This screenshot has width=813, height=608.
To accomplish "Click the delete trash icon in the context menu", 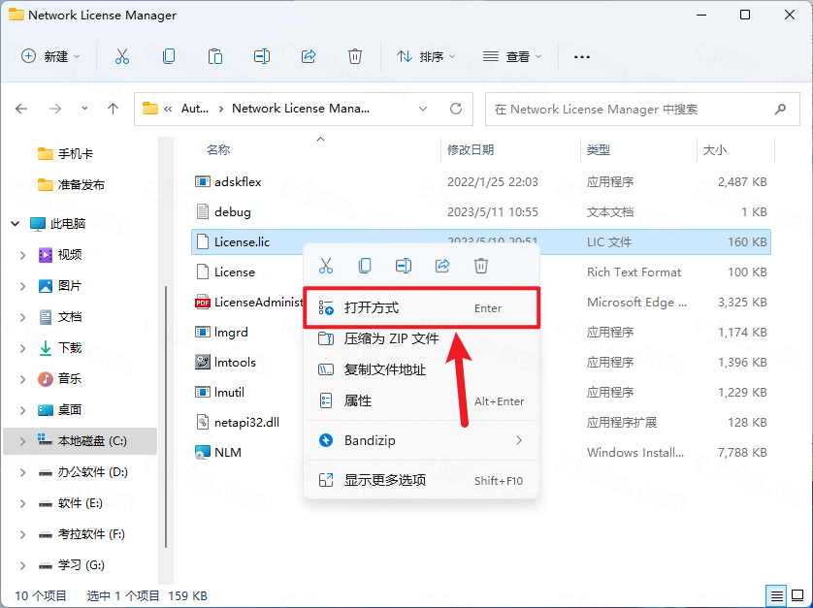I will [481, 265].
